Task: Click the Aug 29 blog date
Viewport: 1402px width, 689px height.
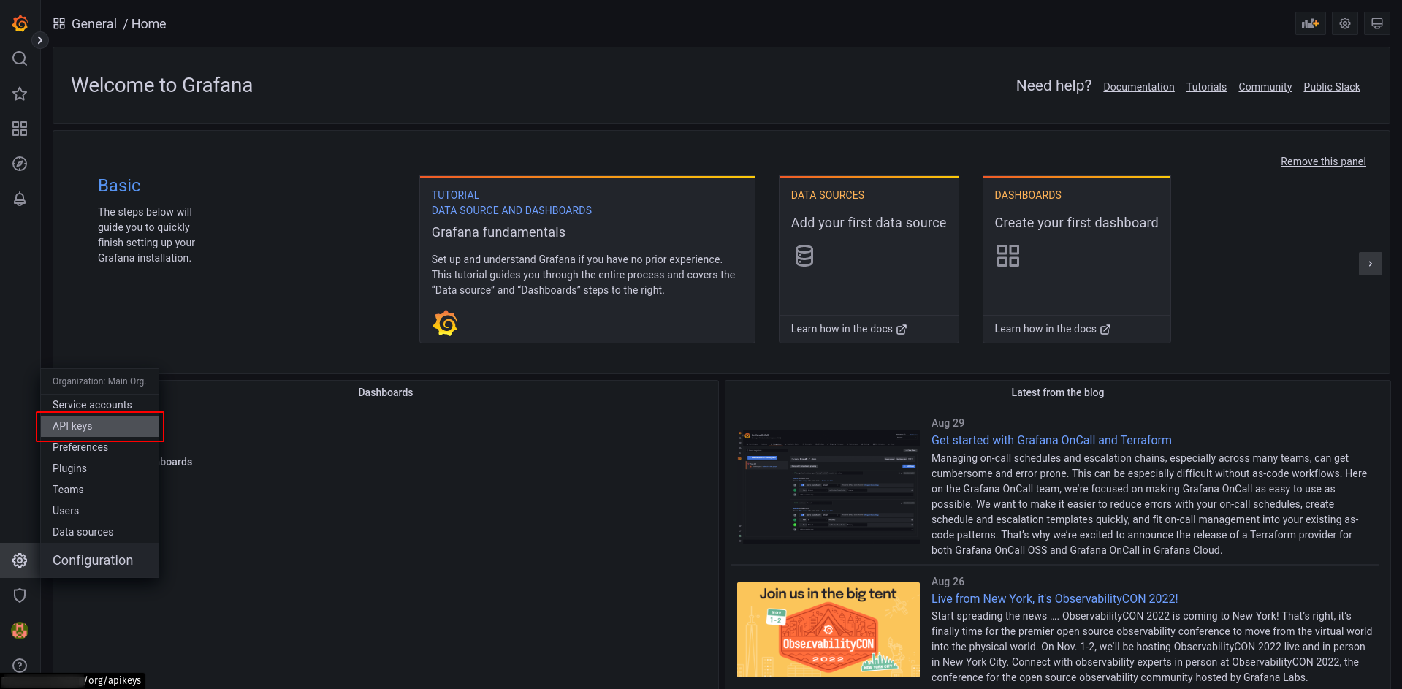Action: click(948, 423)
